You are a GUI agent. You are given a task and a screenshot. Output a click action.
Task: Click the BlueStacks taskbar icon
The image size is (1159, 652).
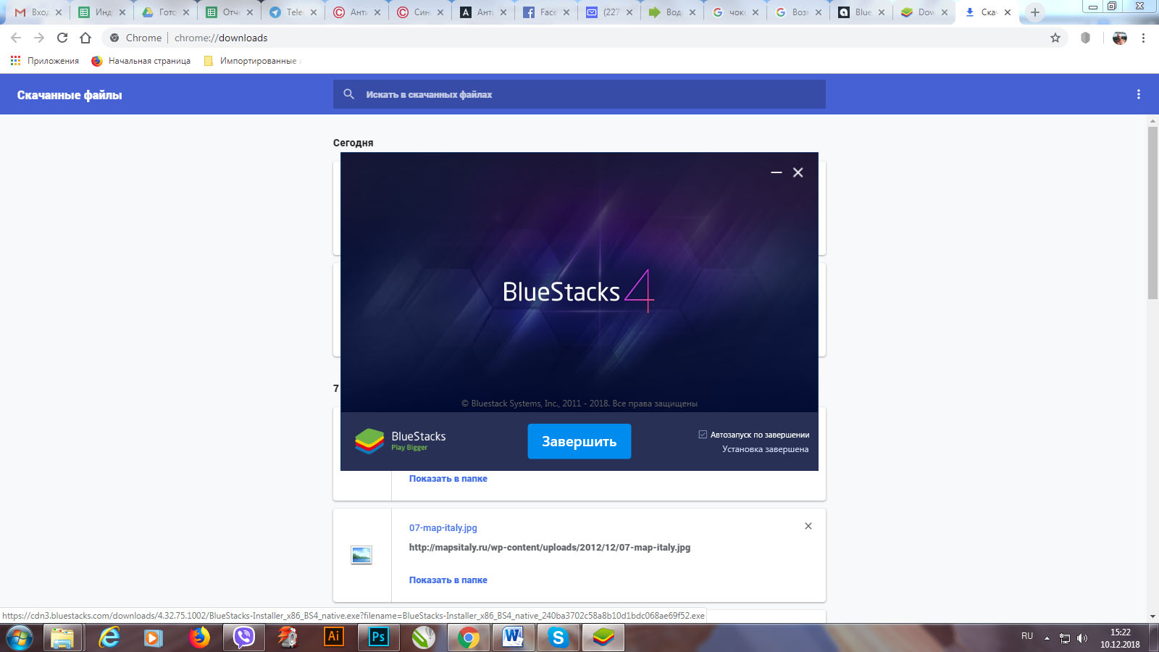[x=603, y=638]
